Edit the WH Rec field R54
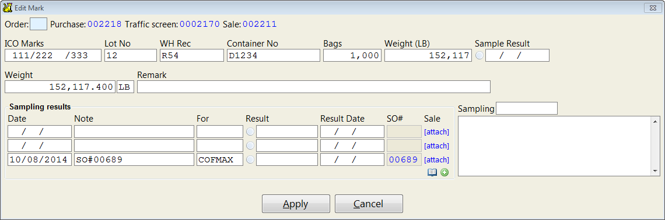Screen dimensions: 665x220 (192, 55)
